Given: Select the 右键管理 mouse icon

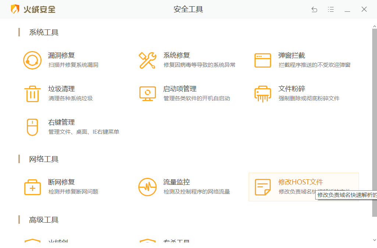Looking at the screenshot, I should click(32, 127).
